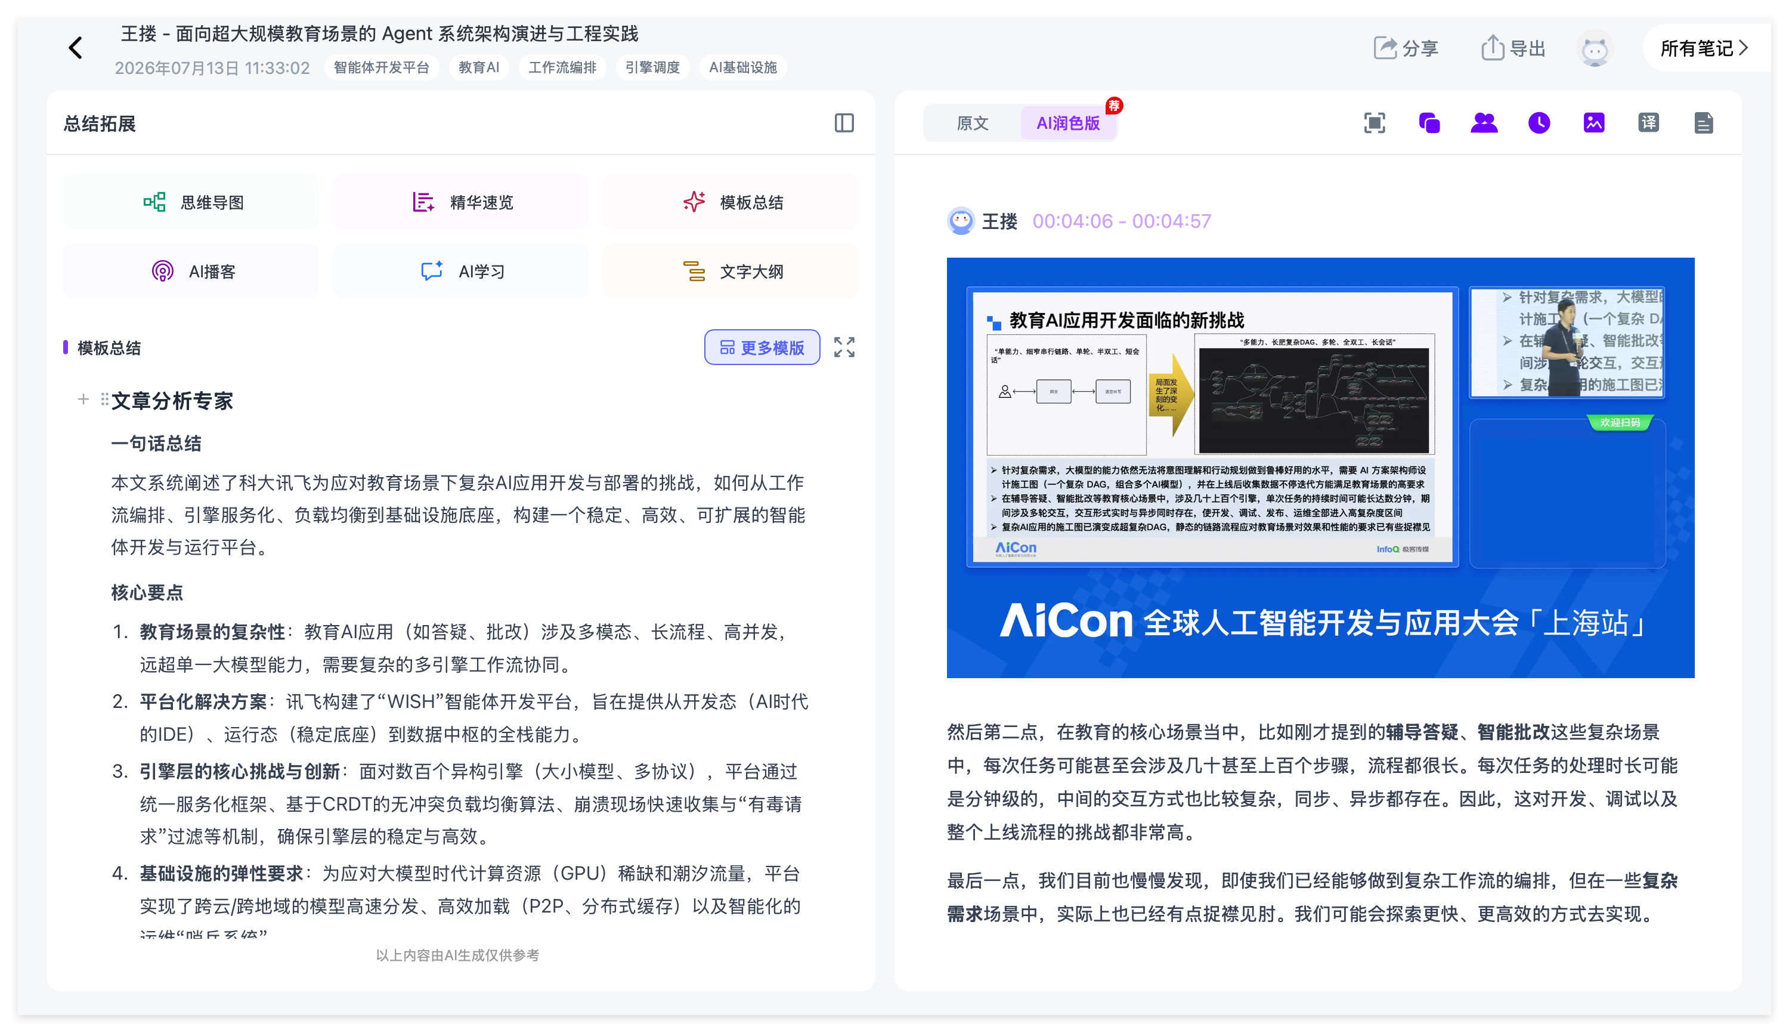Click the paragraph starting 最后一点

click(x=1313, y=897)
